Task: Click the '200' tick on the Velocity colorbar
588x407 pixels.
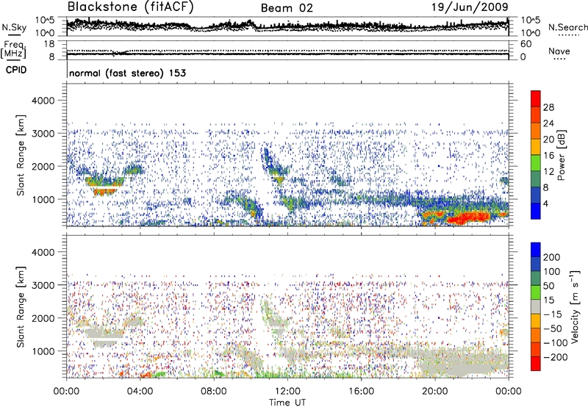Action: pyautogui.click(x=552, y=257)
